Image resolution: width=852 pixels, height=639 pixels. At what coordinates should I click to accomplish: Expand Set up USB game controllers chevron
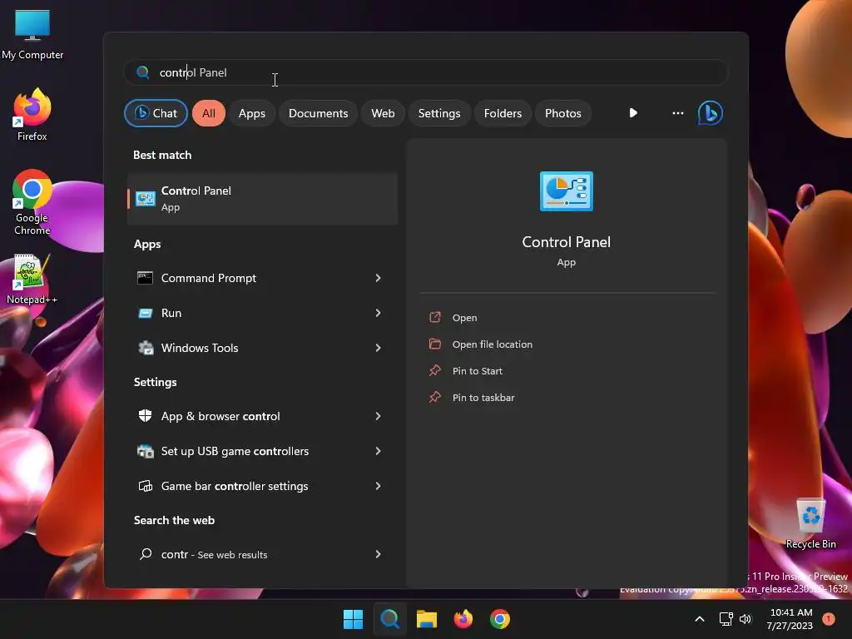click(379, 451)
